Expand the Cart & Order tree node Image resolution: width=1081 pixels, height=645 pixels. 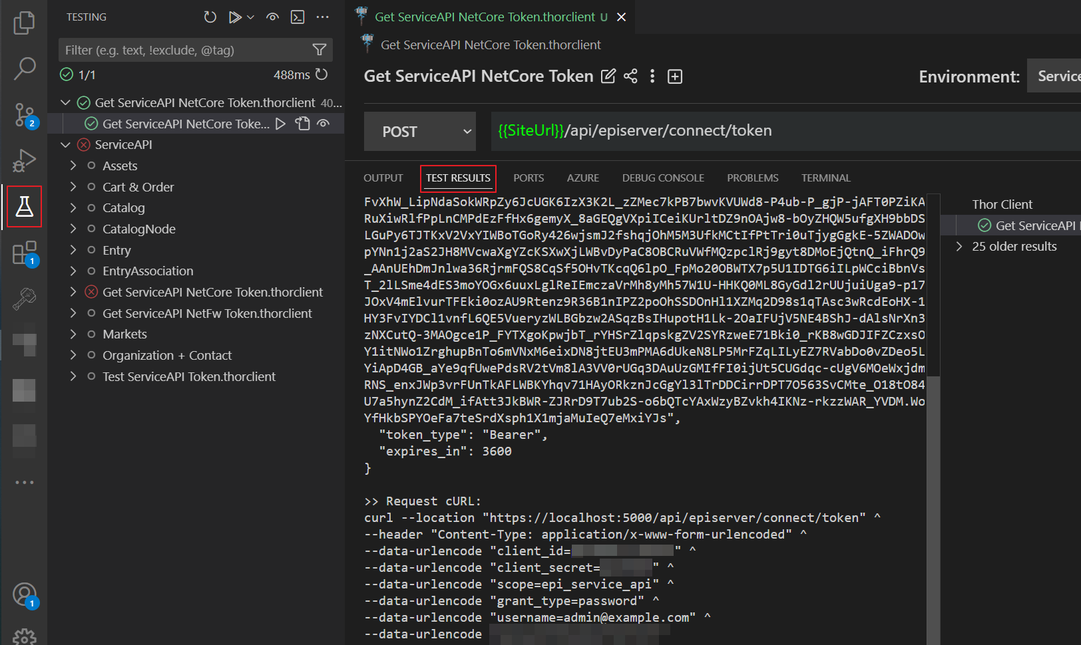tap(73, 187)
